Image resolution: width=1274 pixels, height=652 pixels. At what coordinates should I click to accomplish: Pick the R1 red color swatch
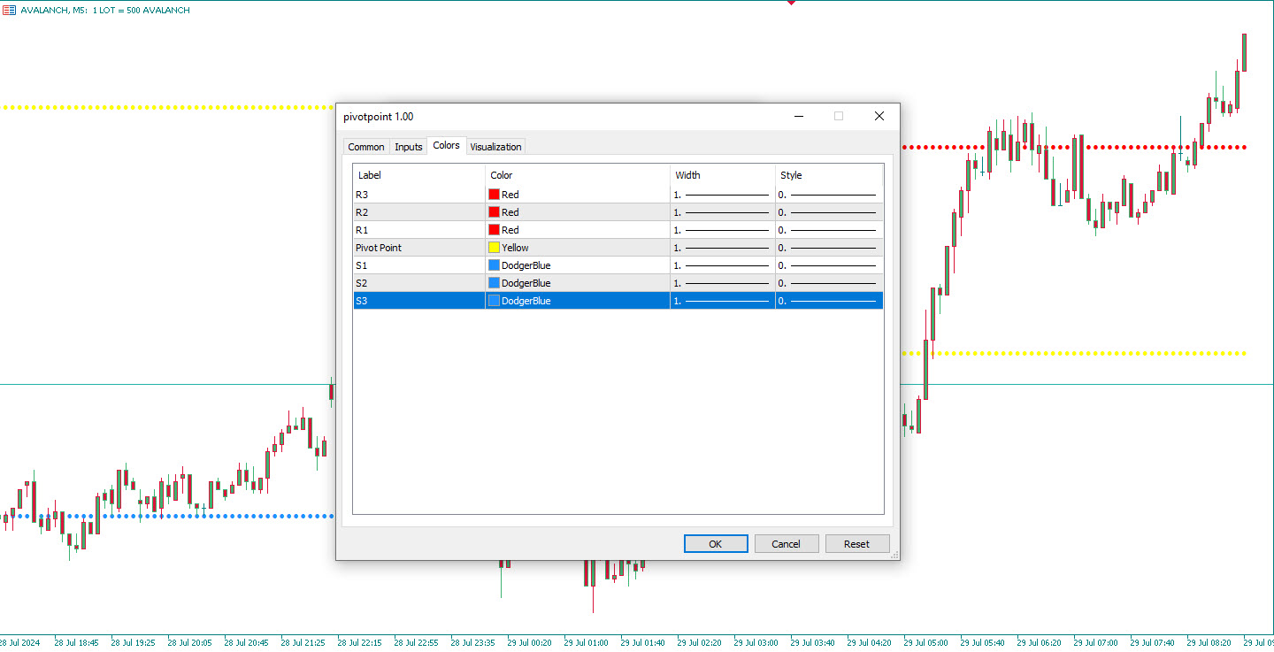click(494, 230)
